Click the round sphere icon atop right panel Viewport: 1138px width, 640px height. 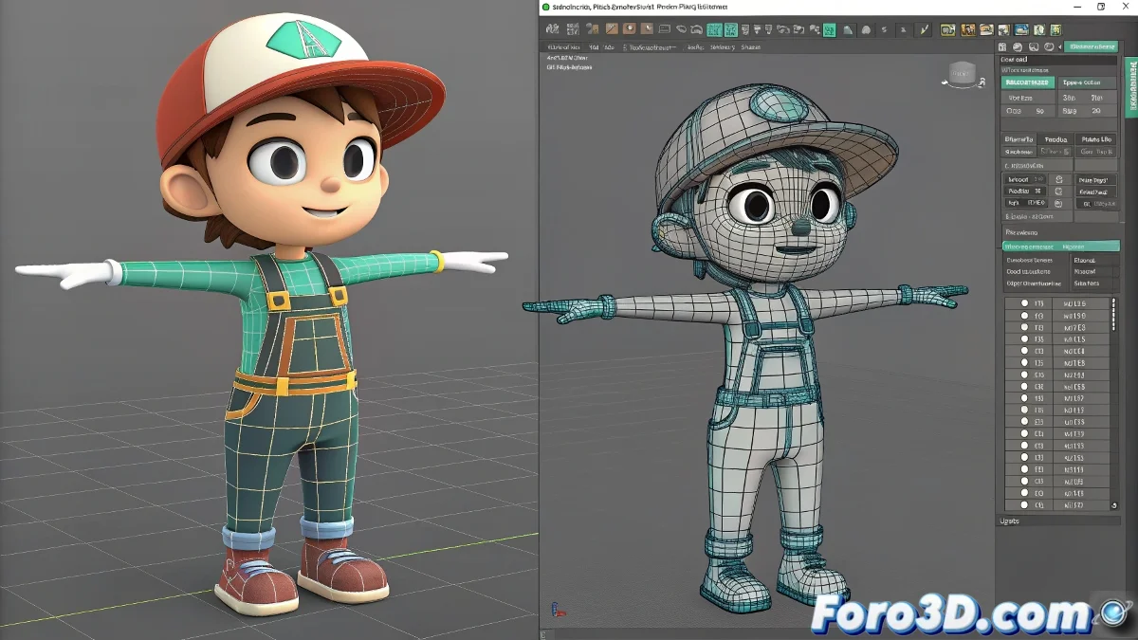[1018, 46]
